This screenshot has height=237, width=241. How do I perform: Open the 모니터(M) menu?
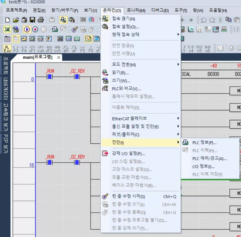point(136,10)
